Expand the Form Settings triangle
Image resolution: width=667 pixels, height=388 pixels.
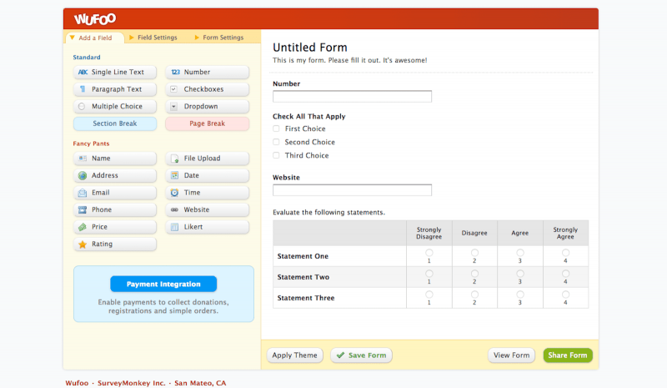tap(197, 38)
